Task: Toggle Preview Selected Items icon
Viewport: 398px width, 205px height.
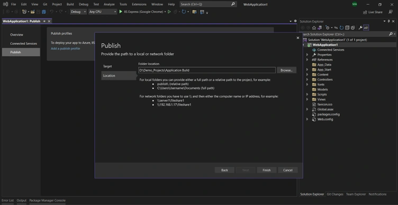Action: tap(366, 27)
